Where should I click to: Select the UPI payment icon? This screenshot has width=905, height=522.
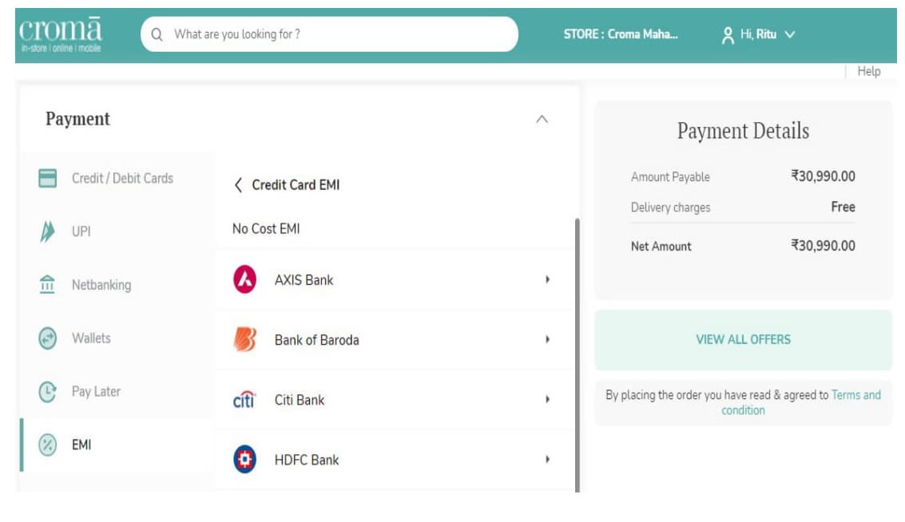click(x=47, y=231)
